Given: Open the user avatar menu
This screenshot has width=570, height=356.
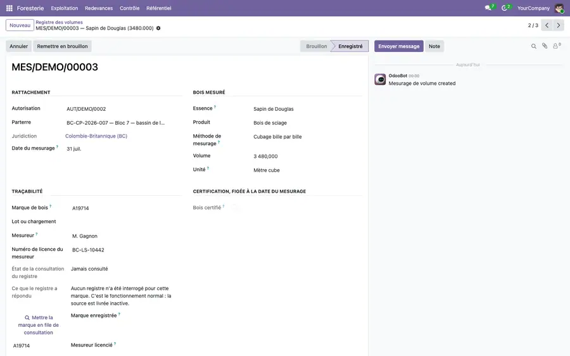Looking at the screenshot, I should [559, 8].
